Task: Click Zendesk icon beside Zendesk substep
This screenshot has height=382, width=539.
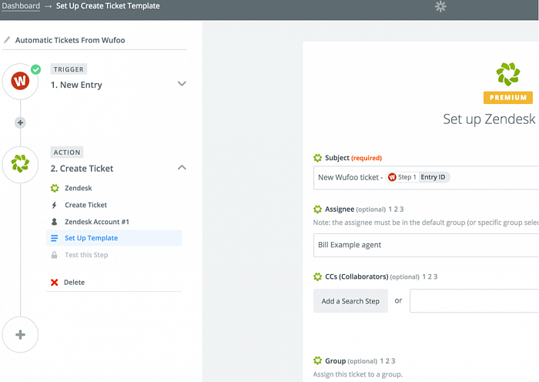Action: click(55, 188)
